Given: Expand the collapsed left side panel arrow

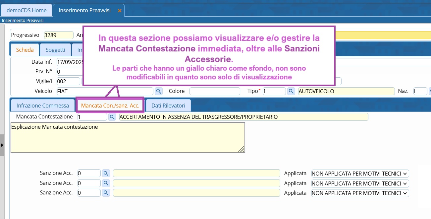Looking at the screenshot, I should click(x=2, y=145).
